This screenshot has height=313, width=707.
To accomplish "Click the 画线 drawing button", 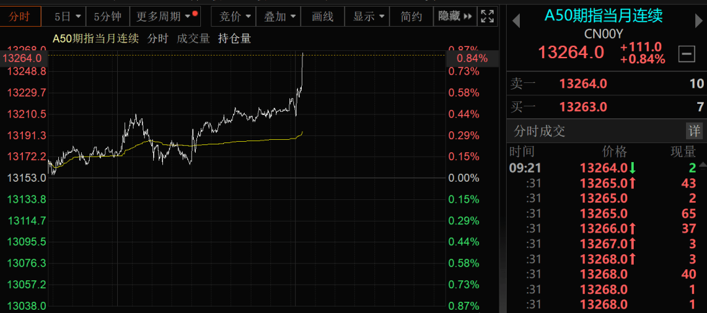I will (x=323, y=16).
